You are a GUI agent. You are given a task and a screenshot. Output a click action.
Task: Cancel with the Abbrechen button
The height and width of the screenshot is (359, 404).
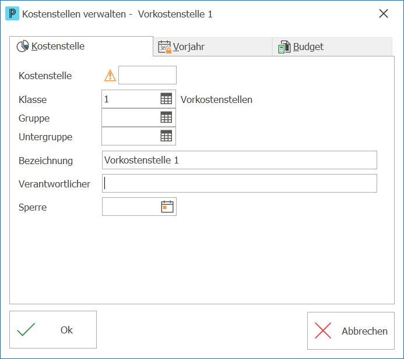tap(351, 330)
